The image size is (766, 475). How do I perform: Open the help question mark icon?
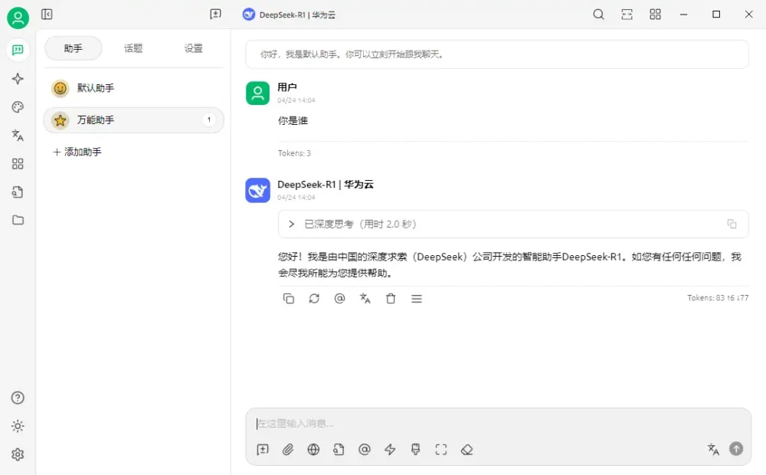click(18, 398)
